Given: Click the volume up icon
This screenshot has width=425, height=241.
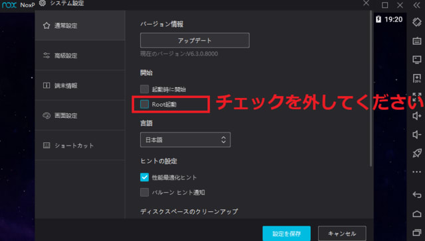Looking at the screenshot, I should tap(417, 116).
